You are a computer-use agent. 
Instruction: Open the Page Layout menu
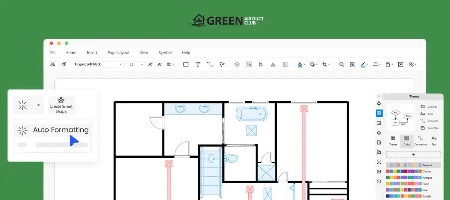119,53
